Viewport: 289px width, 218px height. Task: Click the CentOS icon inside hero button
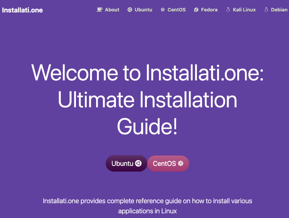click(x=181, y=163)
